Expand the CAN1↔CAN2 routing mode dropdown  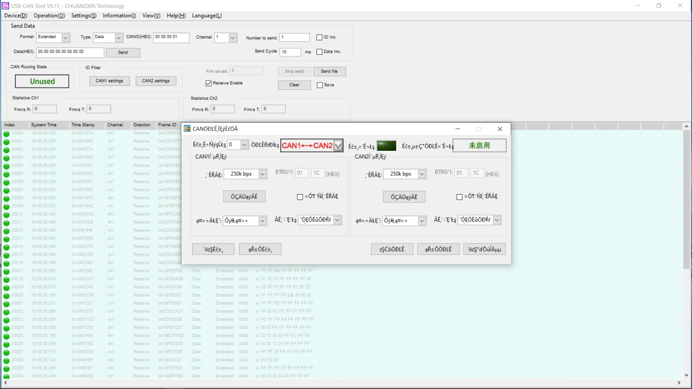click(x=338, y=146)
